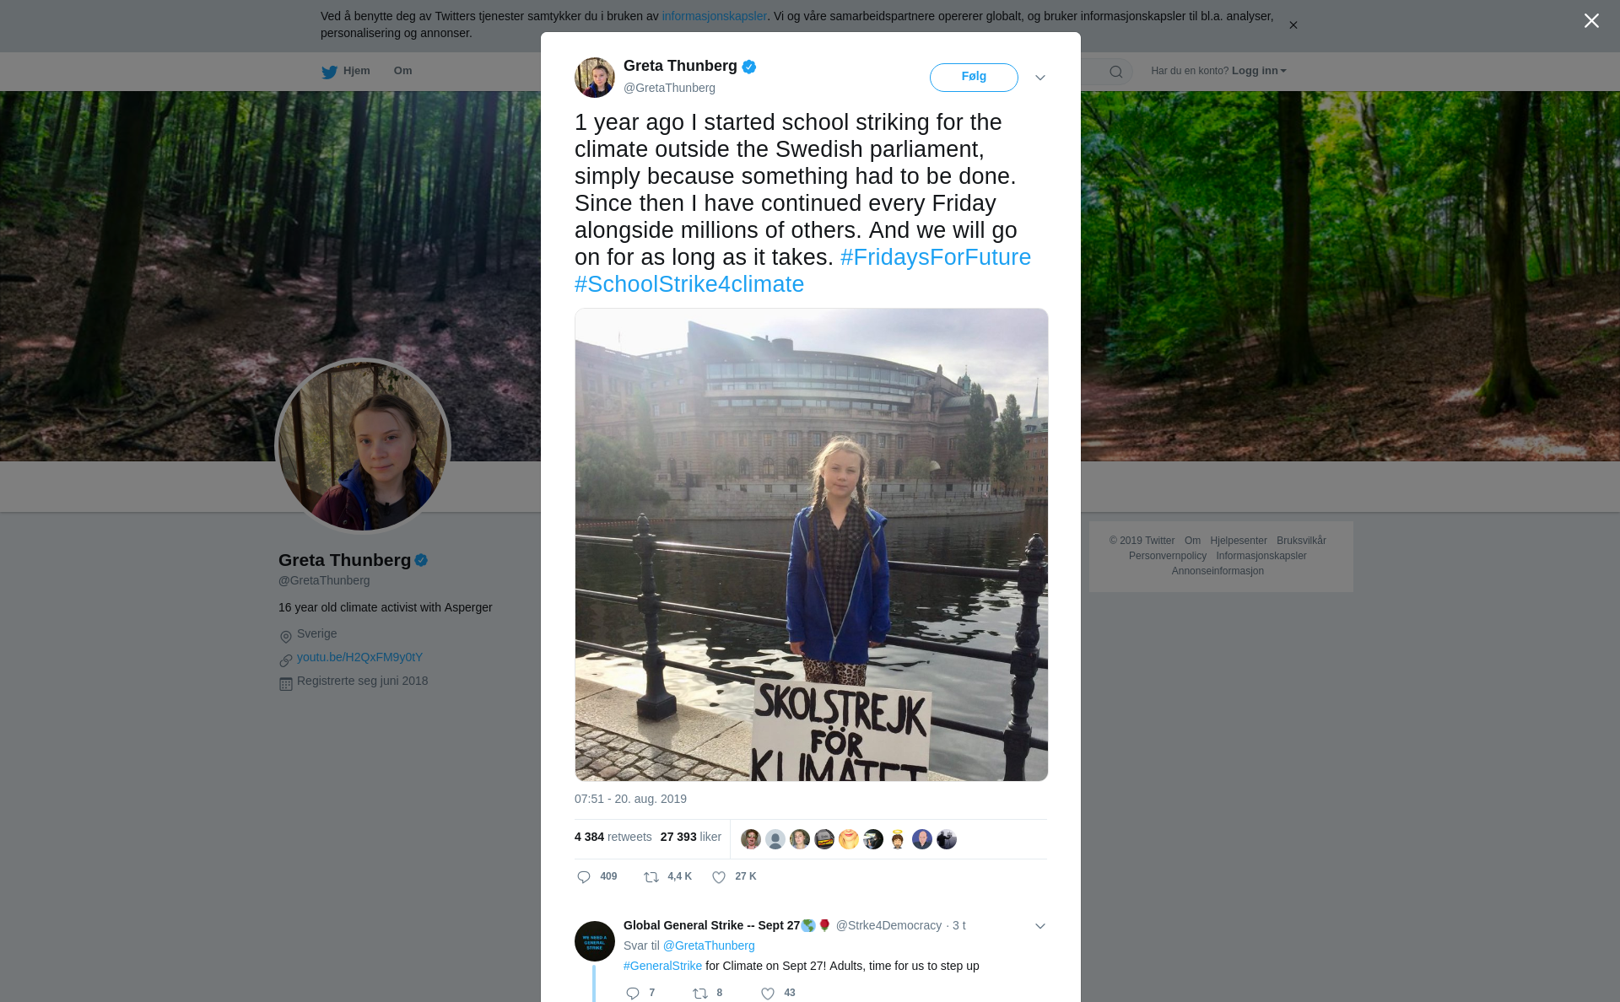The width and height of the screenshot is (1620, 1002).
Task: Click the search magnifier icon
Action: coord(1116,72)
